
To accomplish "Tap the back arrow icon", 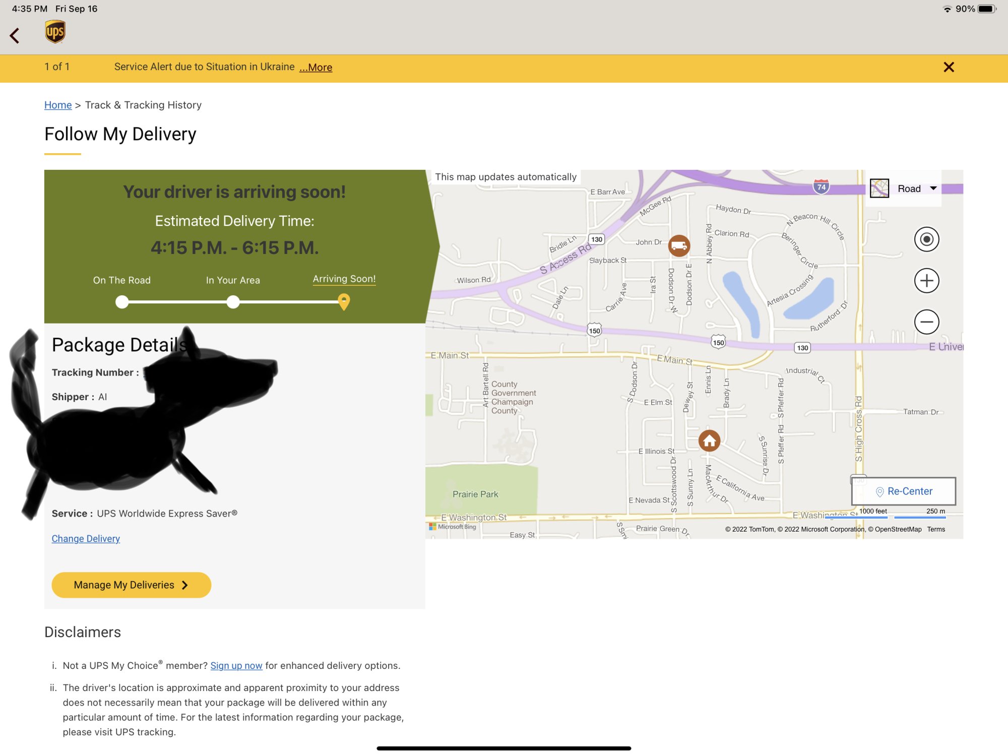I will pos(15,35).
